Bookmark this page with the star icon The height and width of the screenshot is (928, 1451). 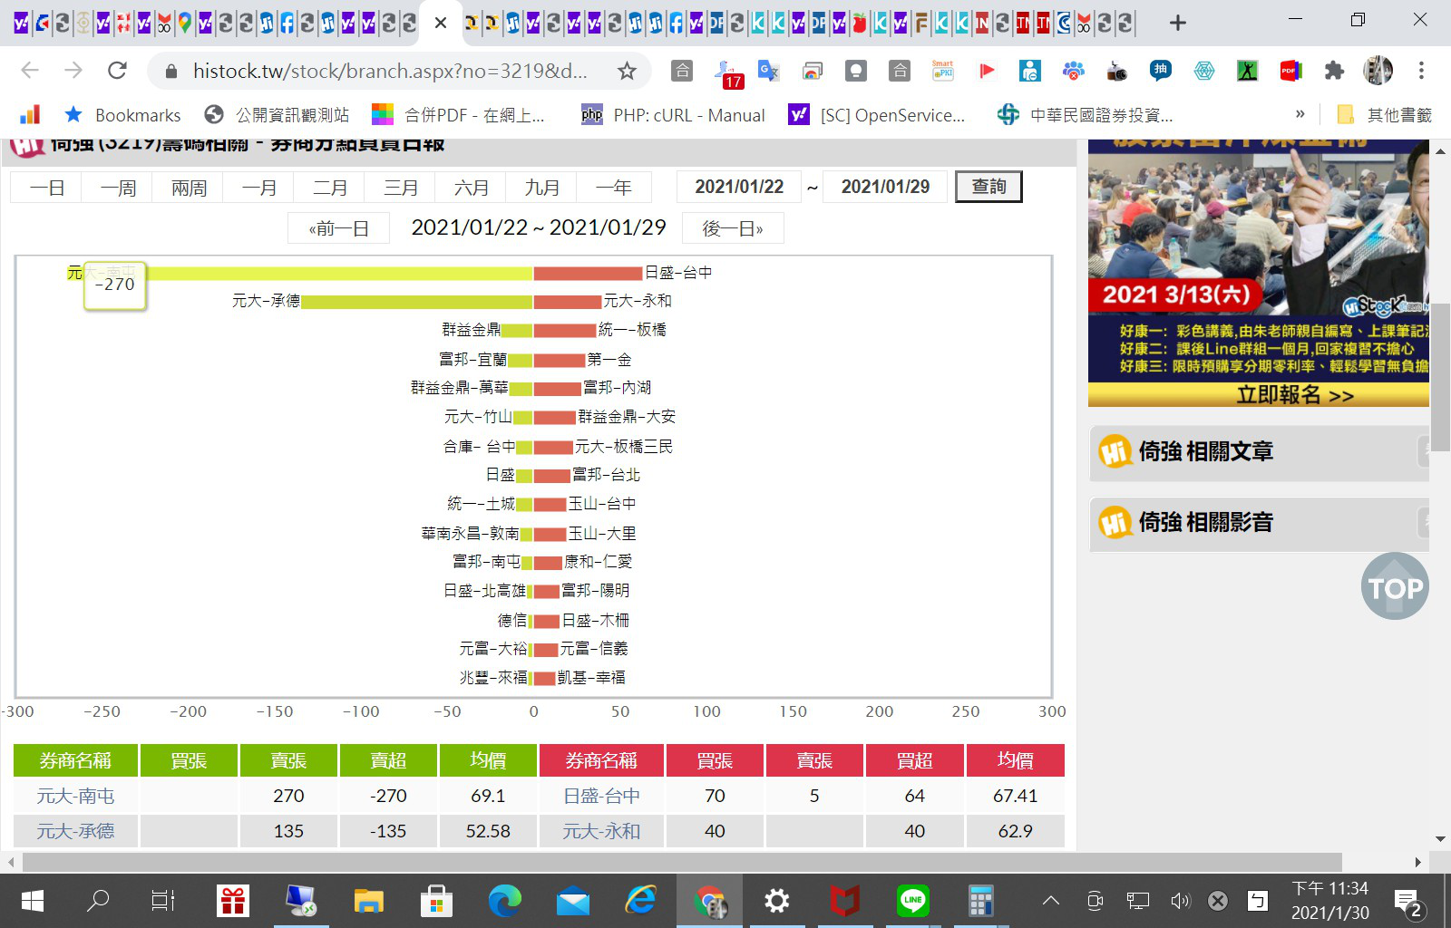[x=626, y=71]
